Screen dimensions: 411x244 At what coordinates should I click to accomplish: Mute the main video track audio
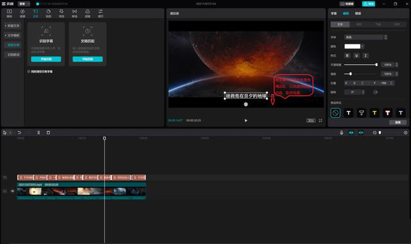pos(12,191)
